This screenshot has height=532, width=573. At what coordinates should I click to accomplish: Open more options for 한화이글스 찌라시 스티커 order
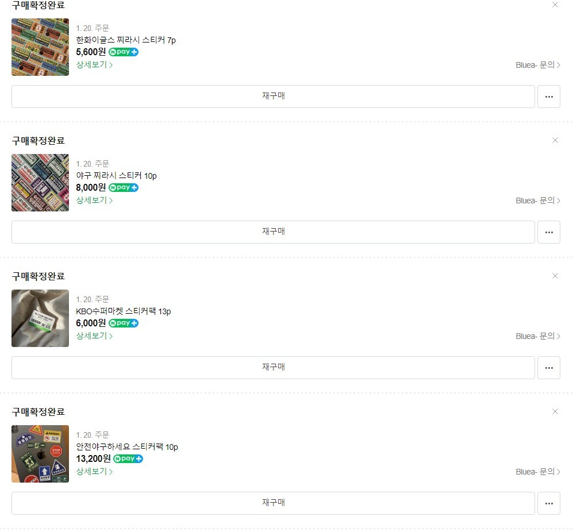[548, 97]
